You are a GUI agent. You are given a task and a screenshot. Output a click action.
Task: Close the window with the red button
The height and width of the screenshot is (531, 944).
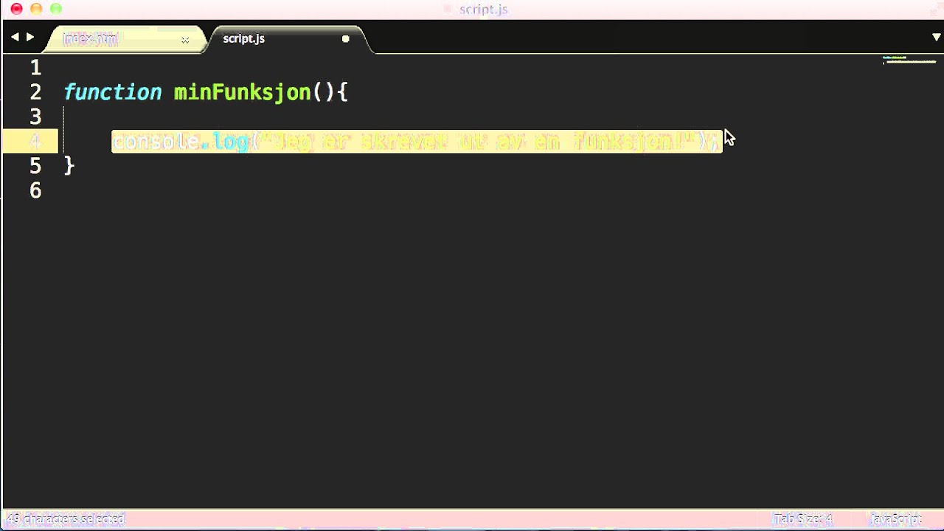click(16, 9)
